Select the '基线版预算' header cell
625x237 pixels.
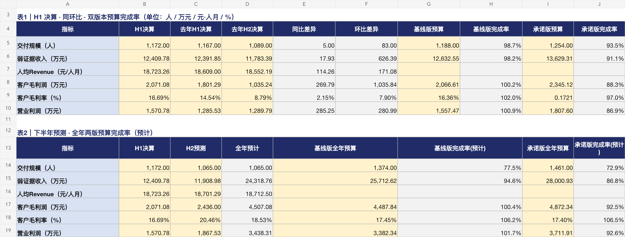[x=429, y=29]
